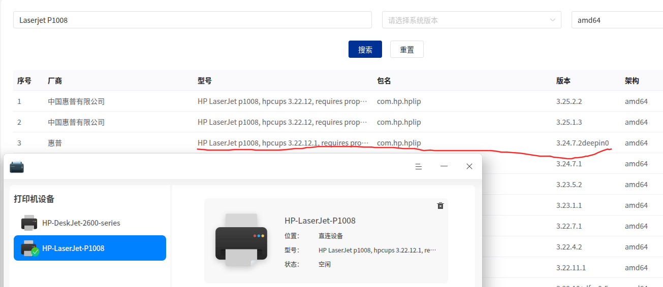Close the printer manager window

pyautogui.click(x=469, y=166)
